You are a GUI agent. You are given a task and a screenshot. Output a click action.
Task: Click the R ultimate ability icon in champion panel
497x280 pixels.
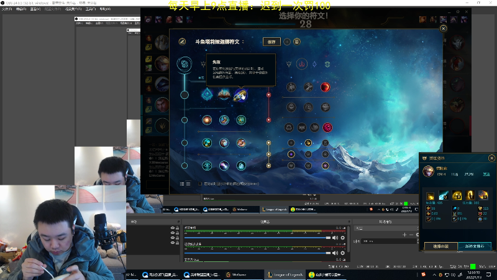pyautogui.click(x=483, y=195)
